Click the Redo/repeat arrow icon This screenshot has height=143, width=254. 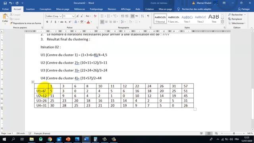pyautogui.click(x=17, y=3)
